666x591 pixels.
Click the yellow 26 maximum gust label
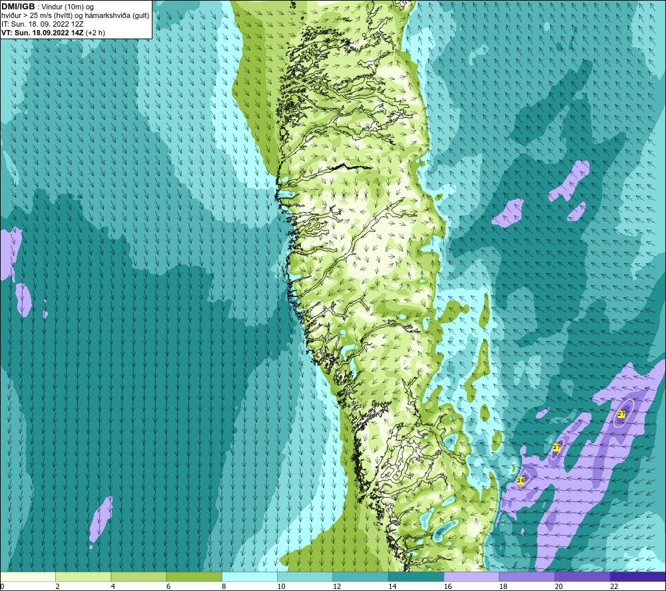click(x=521, y=480)
